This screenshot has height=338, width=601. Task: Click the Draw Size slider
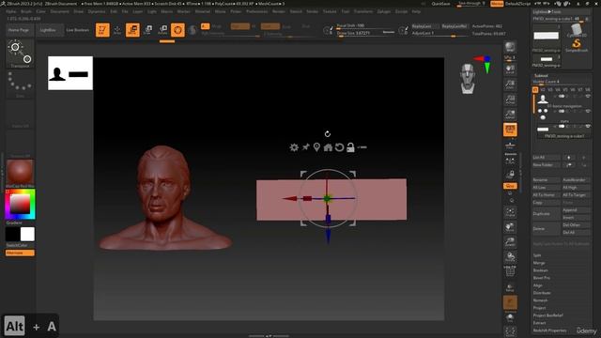(365, 34)
